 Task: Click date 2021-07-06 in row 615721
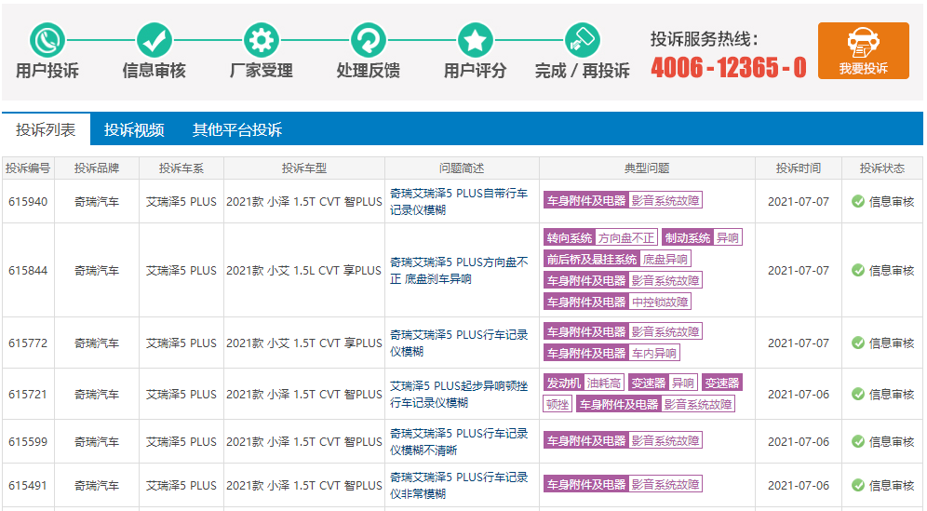(799, 394)
